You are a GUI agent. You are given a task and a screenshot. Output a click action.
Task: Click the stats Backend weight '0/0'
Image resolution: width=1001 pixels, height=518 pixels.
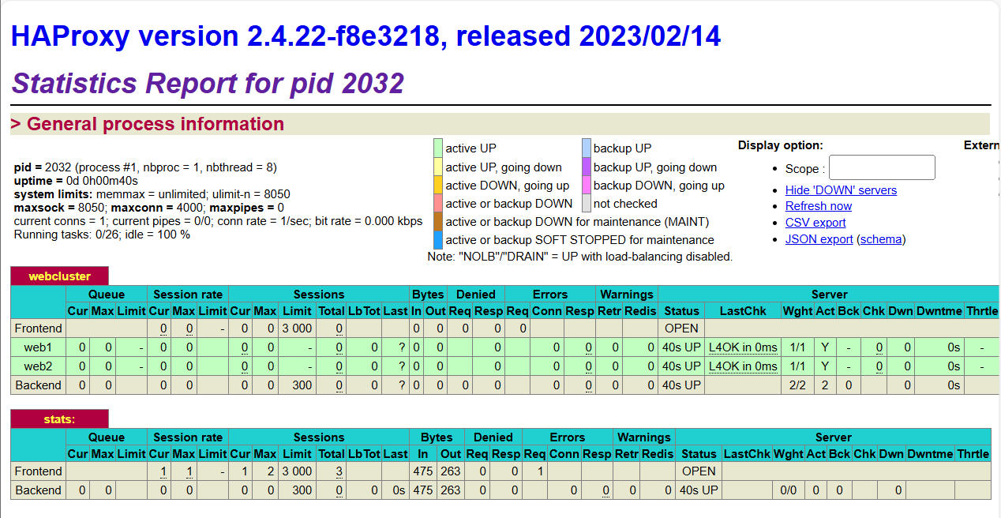788,490
